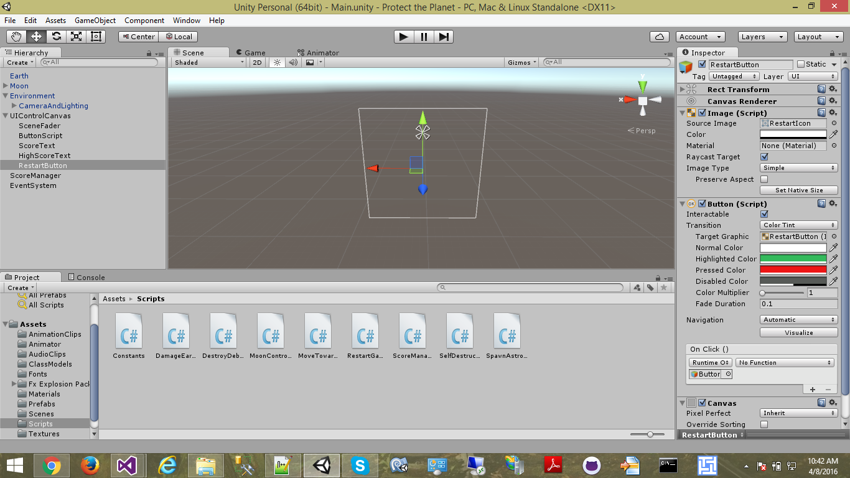The image size is (850, 478).
Task: Select the Constants script file
Action: (129, 337)
